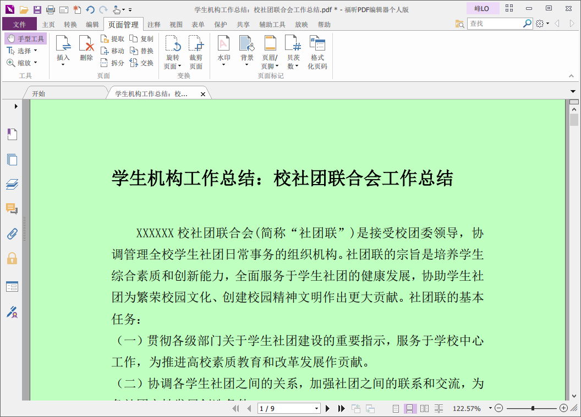Click 复制 to duplicate pages
581x417 pixels.
141,39
